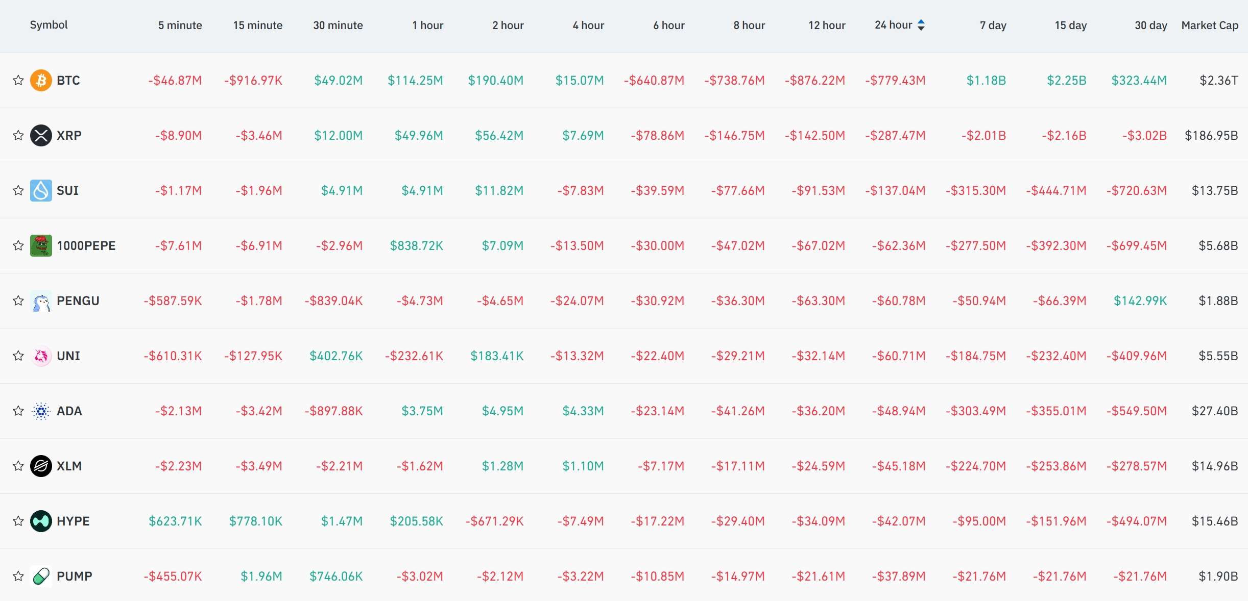Select SUI 2 hour value $11.82M
Image resolution: width=1248 pixels, height=601 pixels.
499,190
